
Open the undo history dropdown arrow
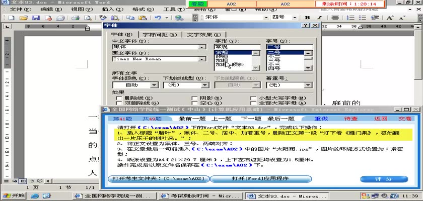[167, 18]
